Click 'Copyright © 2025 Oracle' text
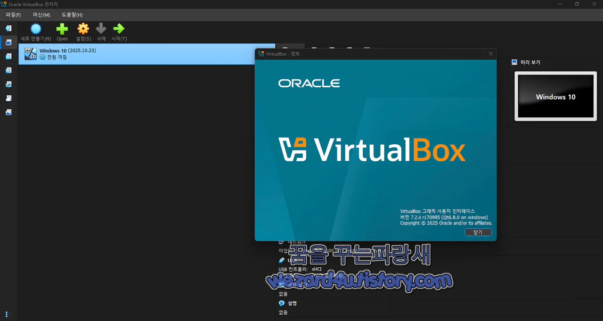Viewport: 603px width, 321px height. point(426,223)
